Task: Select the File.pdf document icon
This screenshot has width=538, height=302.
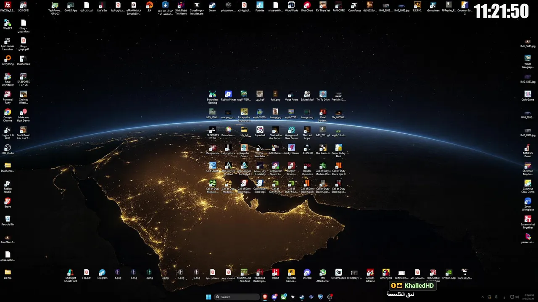Action: [87, 274]
